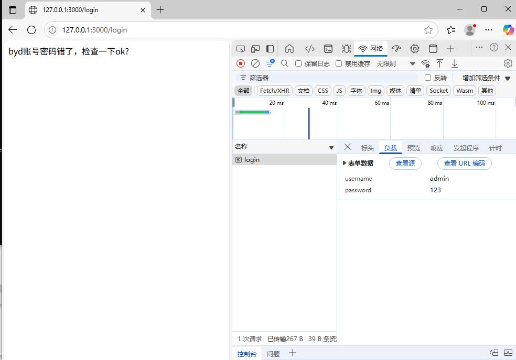Import HAR file upload arrow

tap(439, 63)
